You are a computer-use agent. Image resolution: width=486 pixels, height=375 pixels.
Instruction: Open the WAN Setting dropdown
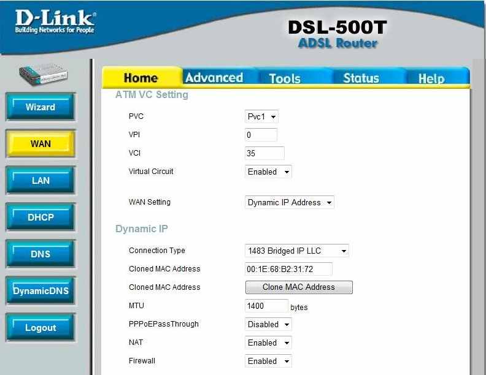[x=290, y=202]
